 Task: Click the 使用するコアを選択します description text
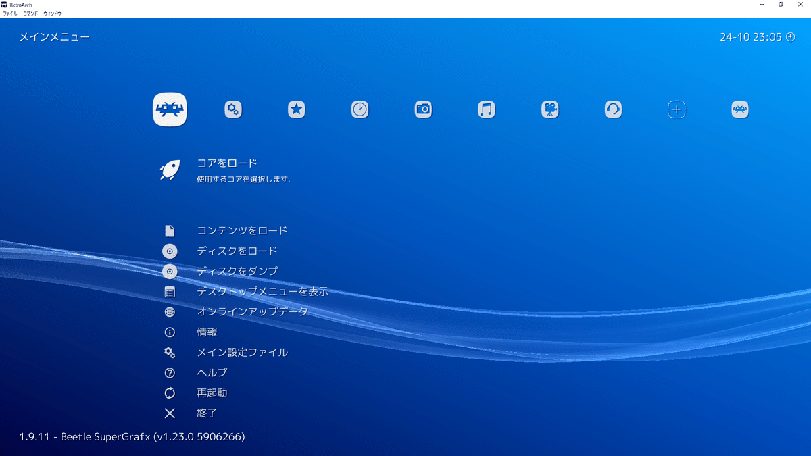243,180
